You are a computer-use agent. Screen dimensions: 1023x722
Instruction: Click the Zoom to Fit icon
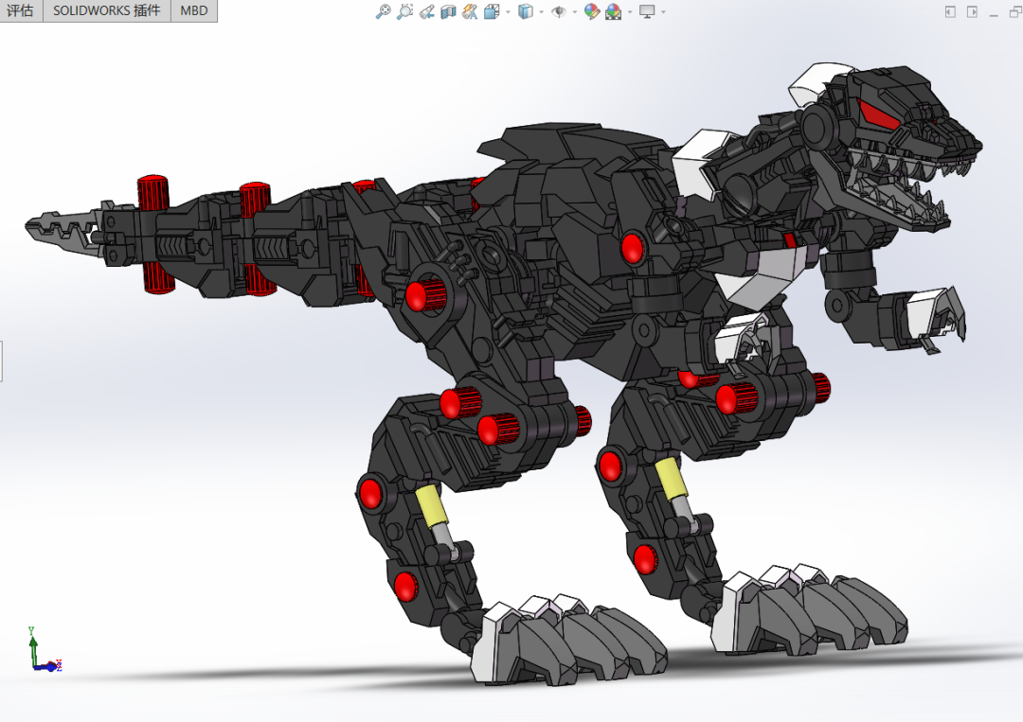(x=383, y=11)
